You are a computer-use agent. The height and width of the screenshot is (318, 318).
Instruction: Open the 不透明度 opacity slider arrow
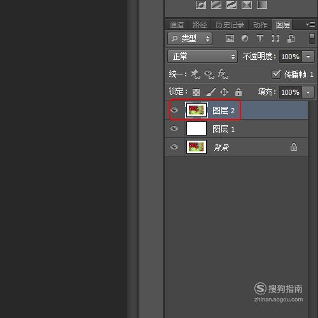click(x=308, y=57)
